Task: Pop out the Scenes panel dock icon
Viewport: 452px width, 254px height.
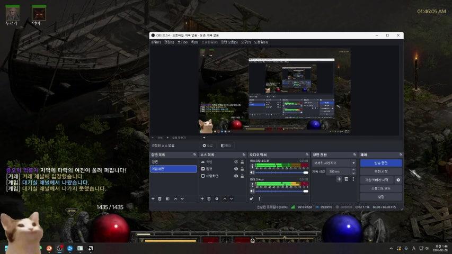Action: pos(194,155)
